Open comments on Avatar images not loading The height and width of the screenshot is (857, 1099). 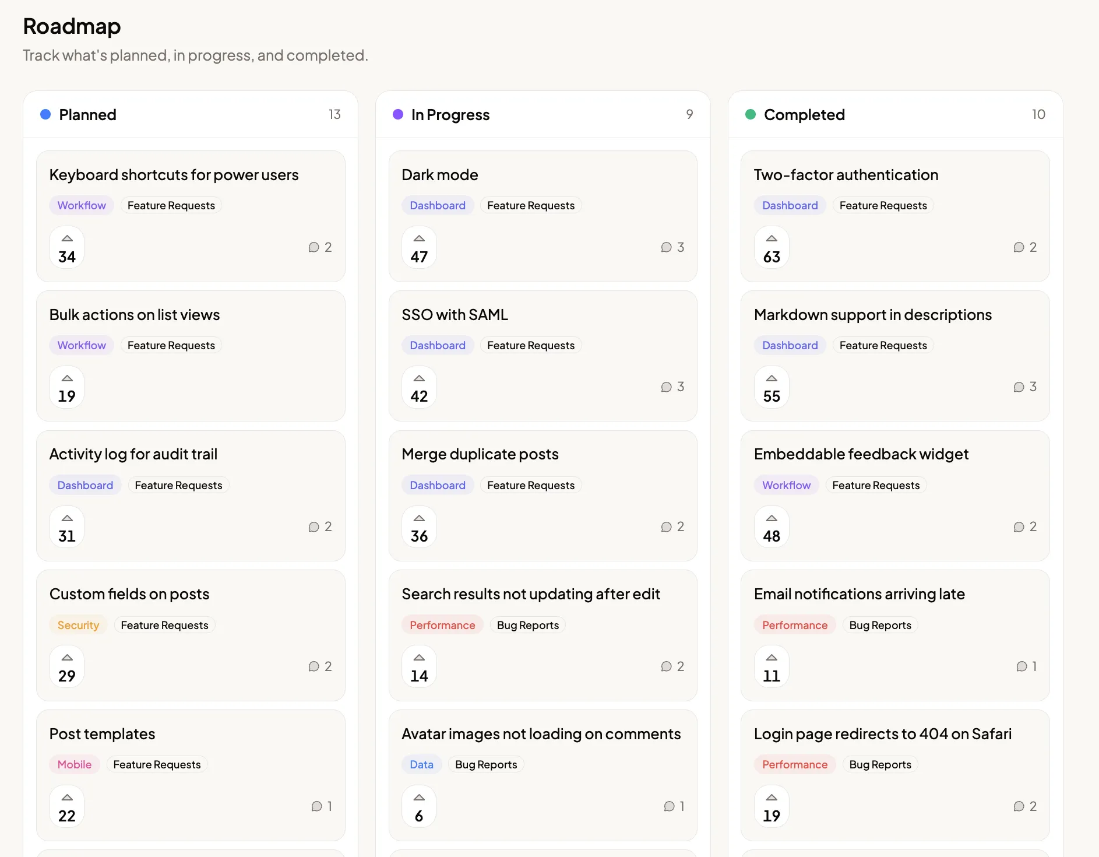pos(674,806)
